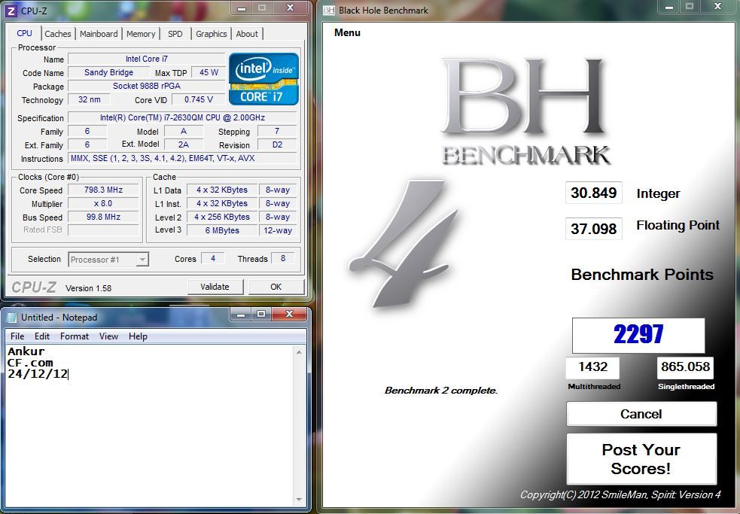Switch to the Caches tab in CPU-Z
This screenshot has height=514, width=740.
tap(57, 34)
